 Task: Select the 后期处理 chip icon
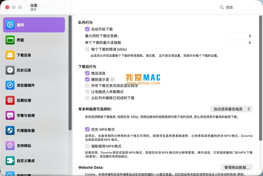click(x=10, y=100)
